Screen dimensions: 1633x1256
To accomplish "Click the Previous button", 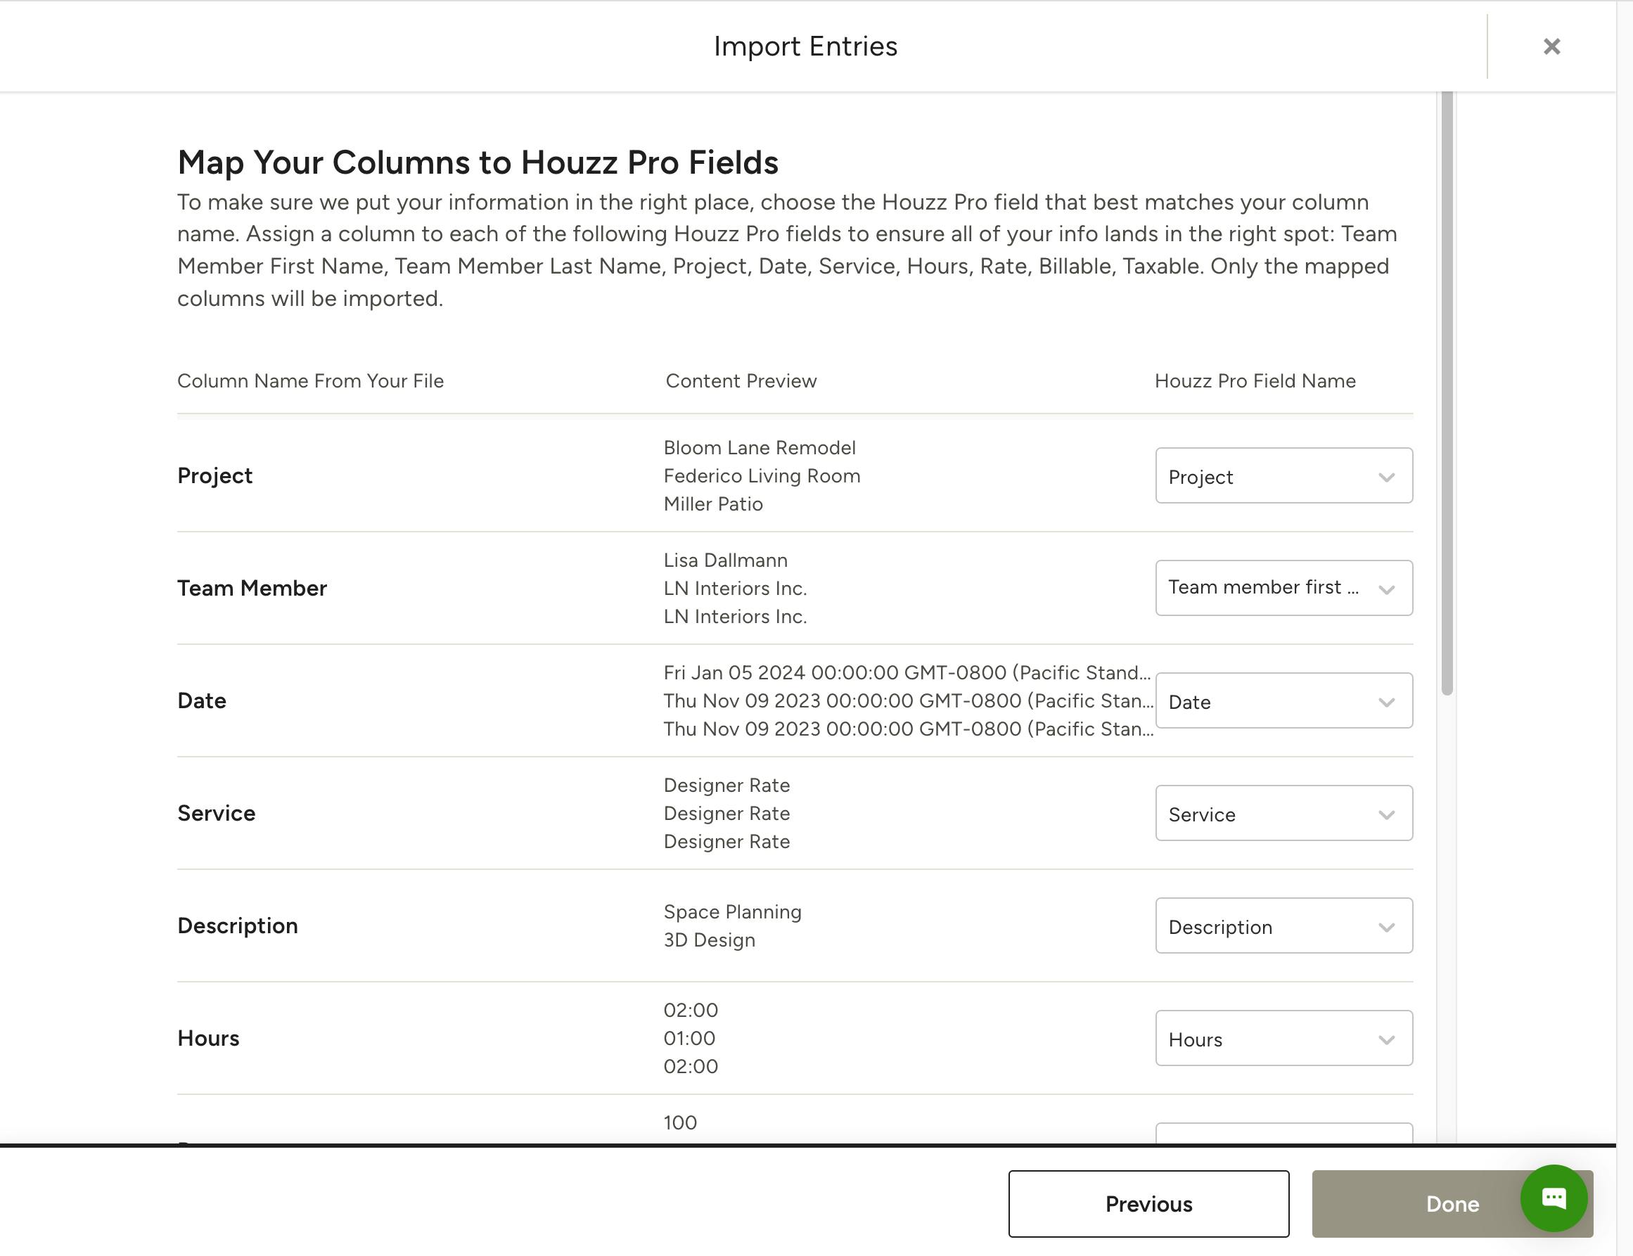I will pos(1148,1204).
